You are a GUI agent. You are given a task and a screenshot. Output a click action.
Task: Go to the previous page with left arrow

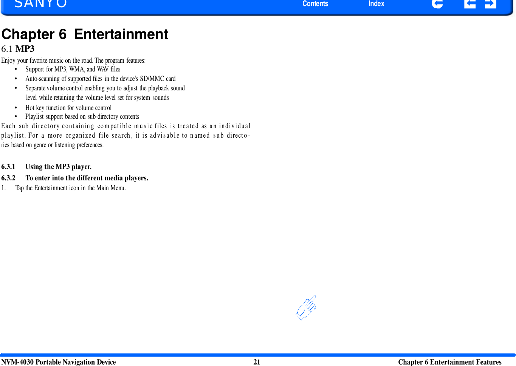pyautogui.click(x=470, y=4)
